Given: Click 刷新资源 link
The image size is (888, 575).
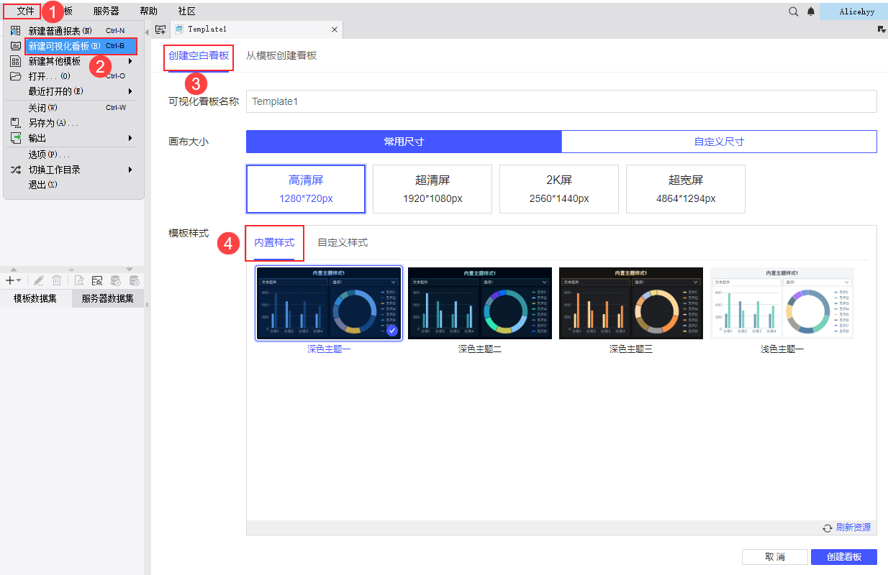Looking at the screenshot, I should pyautogui.click(x=853, y=528).
